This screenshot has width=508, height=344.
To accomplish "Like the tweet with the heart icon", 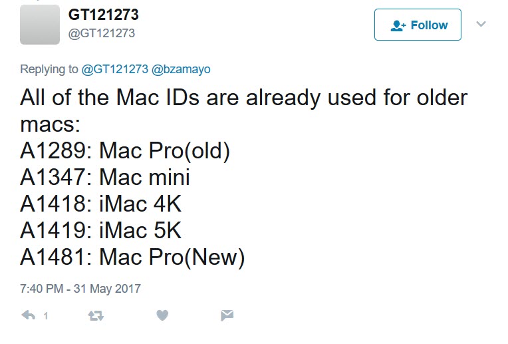I will (162, 315).
